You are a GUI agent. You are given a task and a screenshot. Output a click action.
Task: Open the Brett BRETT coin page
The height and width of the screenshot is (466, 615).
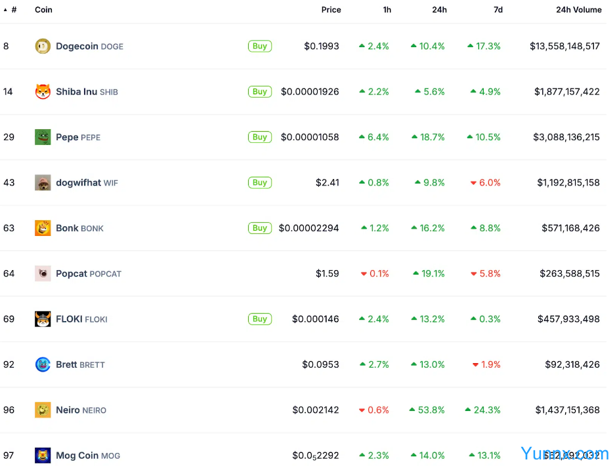coord(81,364)
